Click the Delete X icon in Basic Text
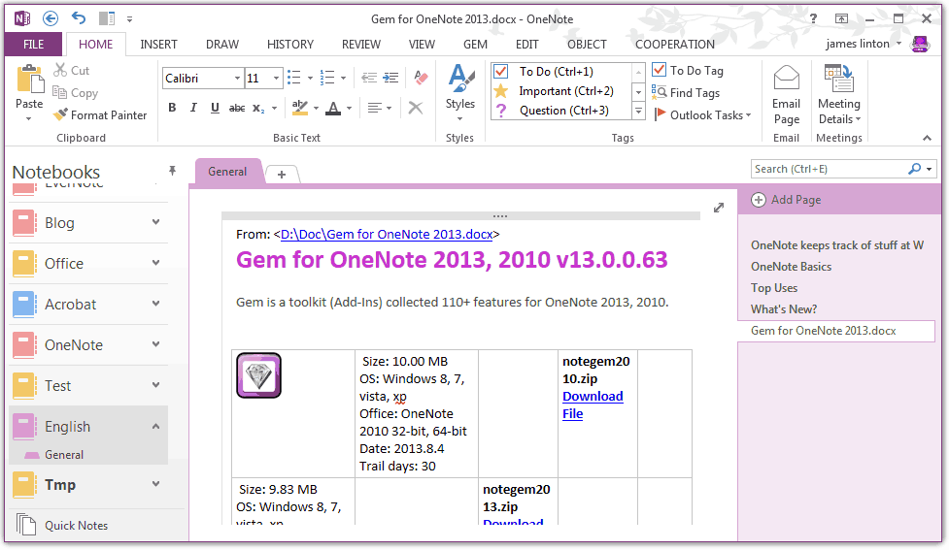This screenshot has width=949, height=550. point(415,109)
